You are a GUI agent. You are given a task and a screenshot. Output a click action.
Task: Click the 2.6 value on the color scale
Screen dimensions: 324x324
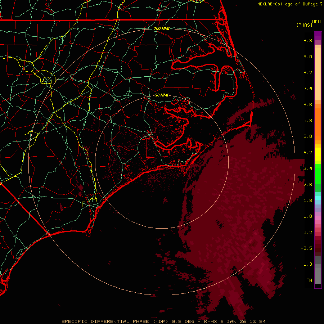click(308, 185)
